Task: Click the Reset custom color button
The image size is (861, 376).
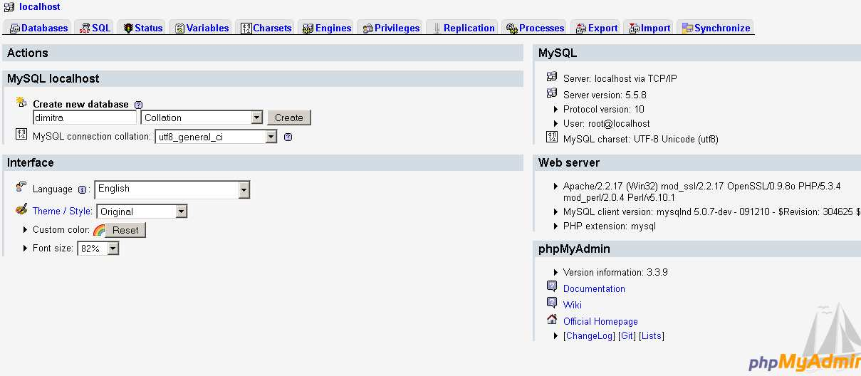Action: click(x=125, y=230)
